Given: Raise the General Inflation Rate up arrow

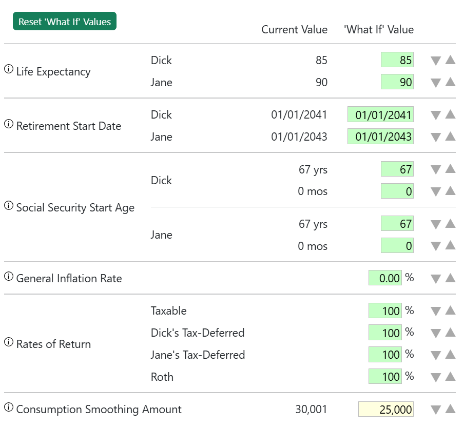Looking at the screenshot, I should [x=450, y=278].
